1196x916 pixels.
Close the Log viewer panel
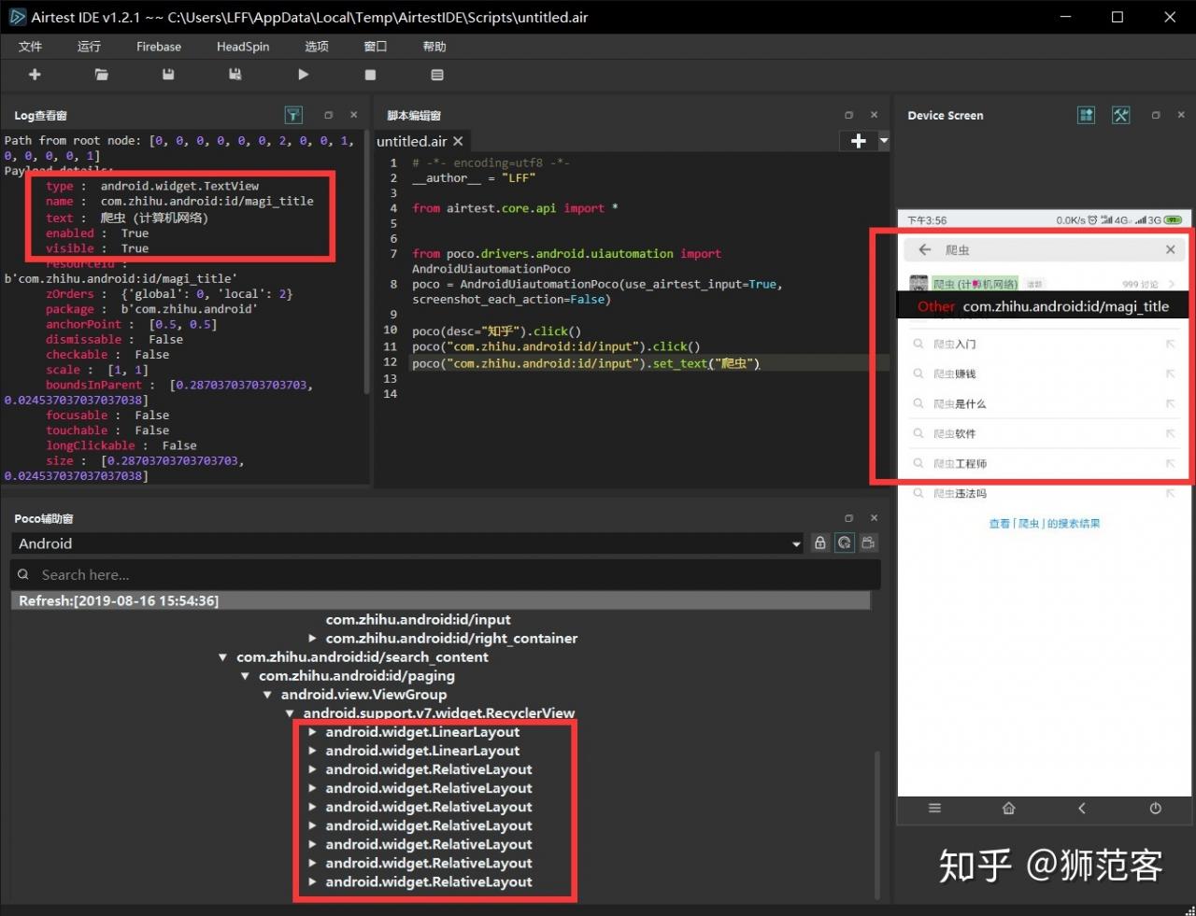[353, 115]
